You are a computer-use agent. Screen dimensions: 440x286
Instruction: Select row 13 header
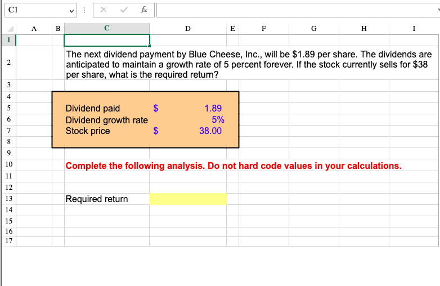8,199
